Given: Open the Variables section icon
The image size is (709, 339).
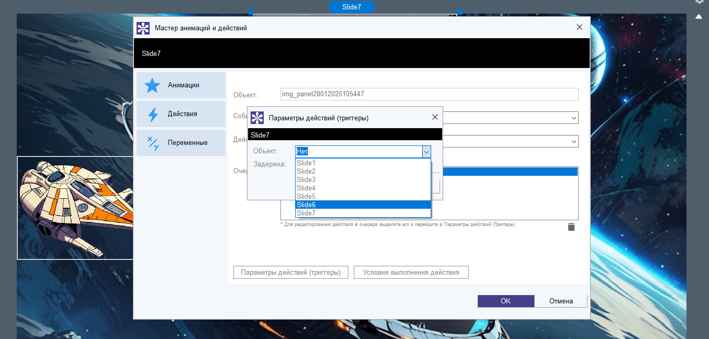Looking at the screenshot, I should pos(153,143).
